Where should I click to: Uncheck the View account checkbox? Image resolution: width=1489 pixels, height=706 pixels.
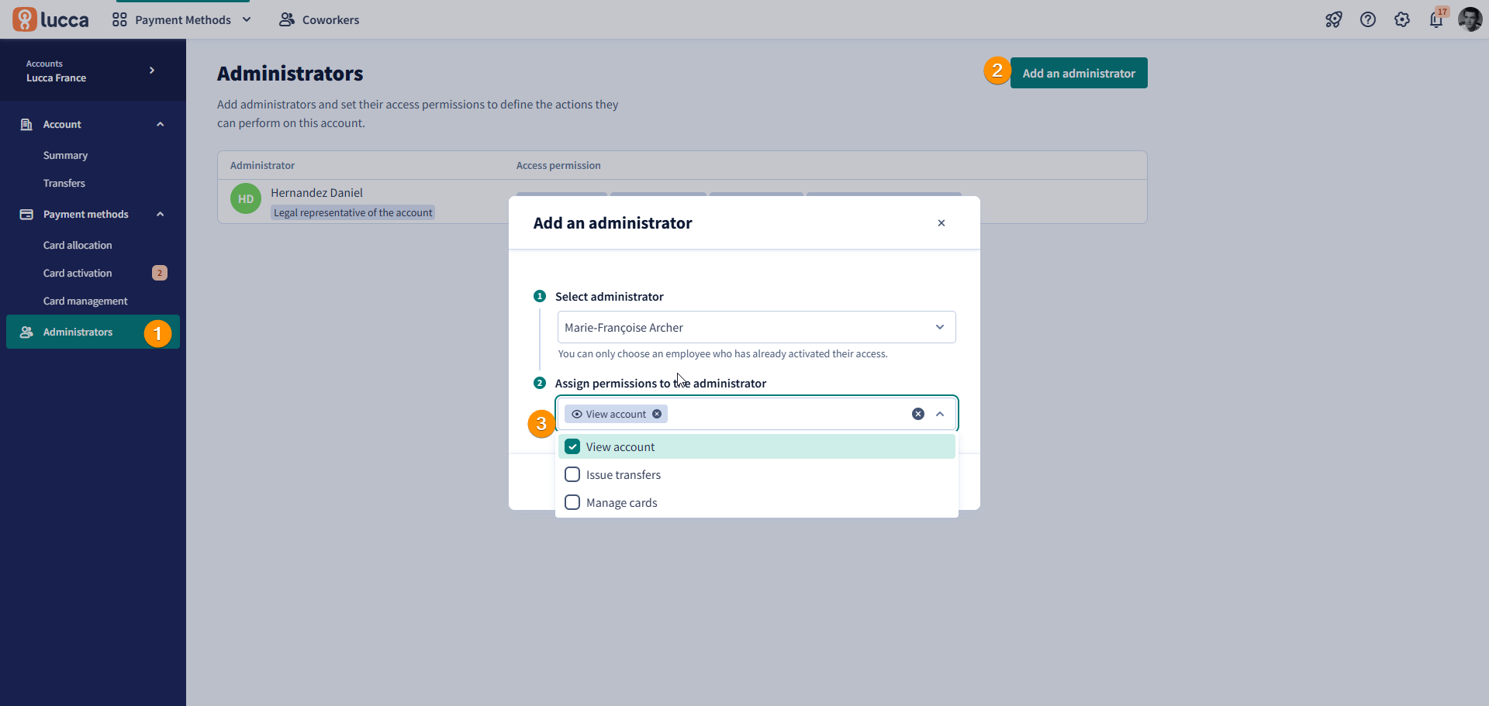572,446
